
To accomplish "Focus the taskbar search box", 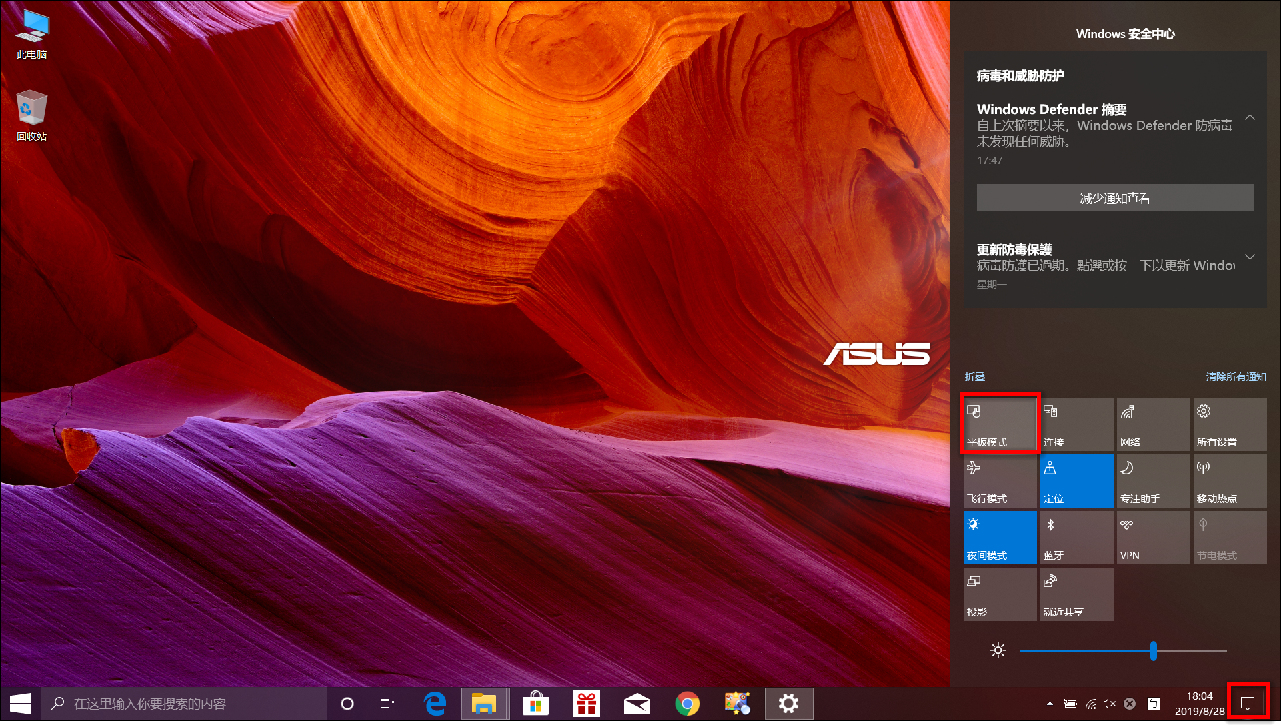I will (x=184, y=704).
